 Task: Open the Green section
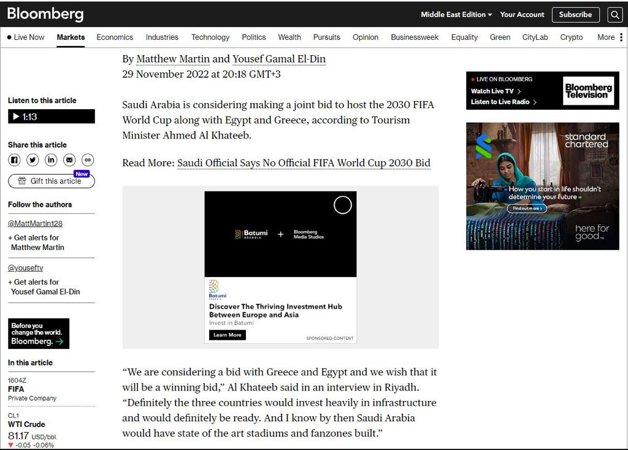click(500, 37)
